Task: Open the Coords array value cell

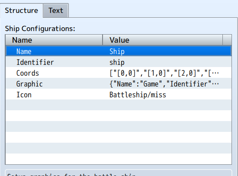Action: [x=164, y=73]
